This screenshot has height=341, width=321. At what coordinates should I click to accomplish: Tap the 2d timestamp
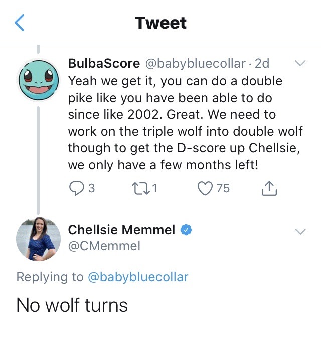coord(262,64)
